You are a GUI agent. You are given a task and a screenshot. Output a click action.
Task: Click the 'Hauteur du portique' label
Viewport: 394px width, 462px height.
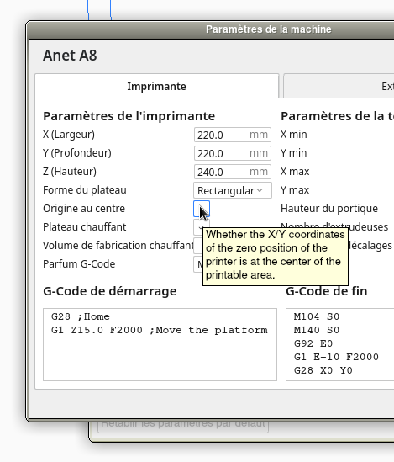tap(329, 209)
